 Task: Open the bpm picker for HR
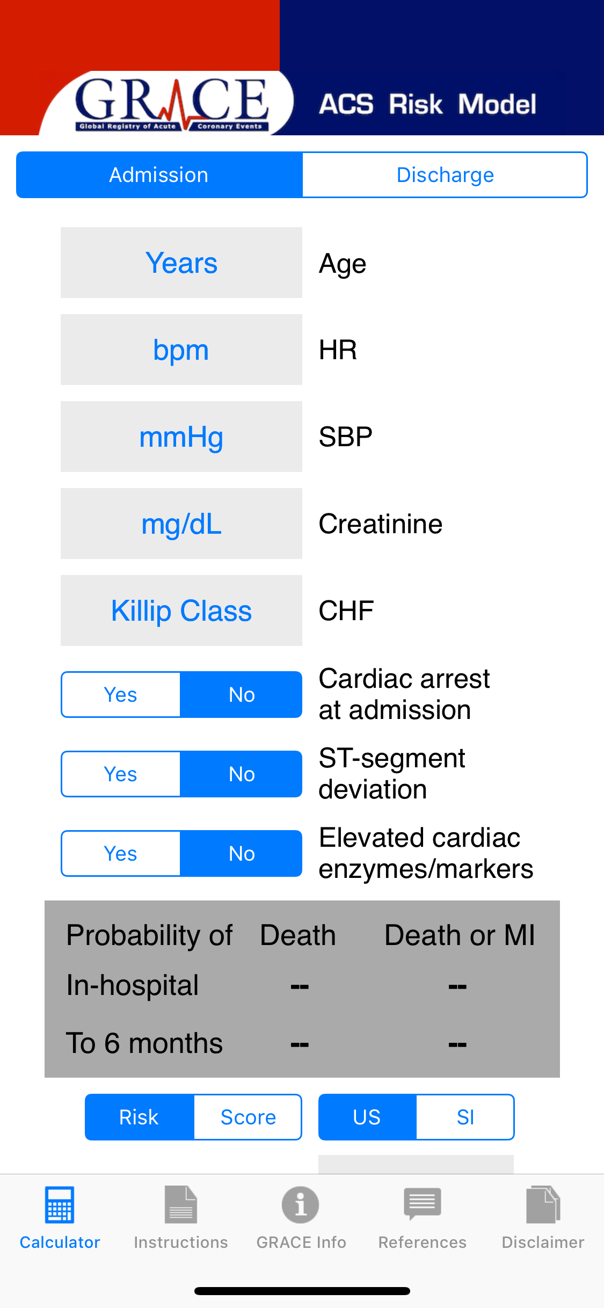181,350
